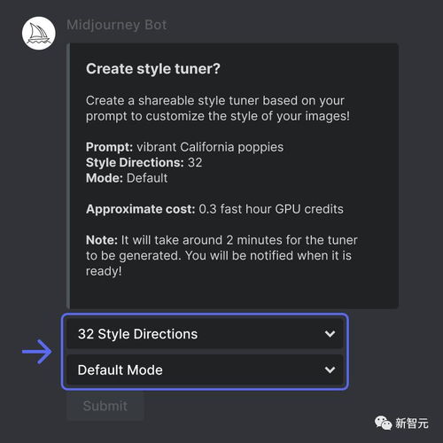
Task: Click the shareable style tuner description text
Action: [x=218, y=108]
